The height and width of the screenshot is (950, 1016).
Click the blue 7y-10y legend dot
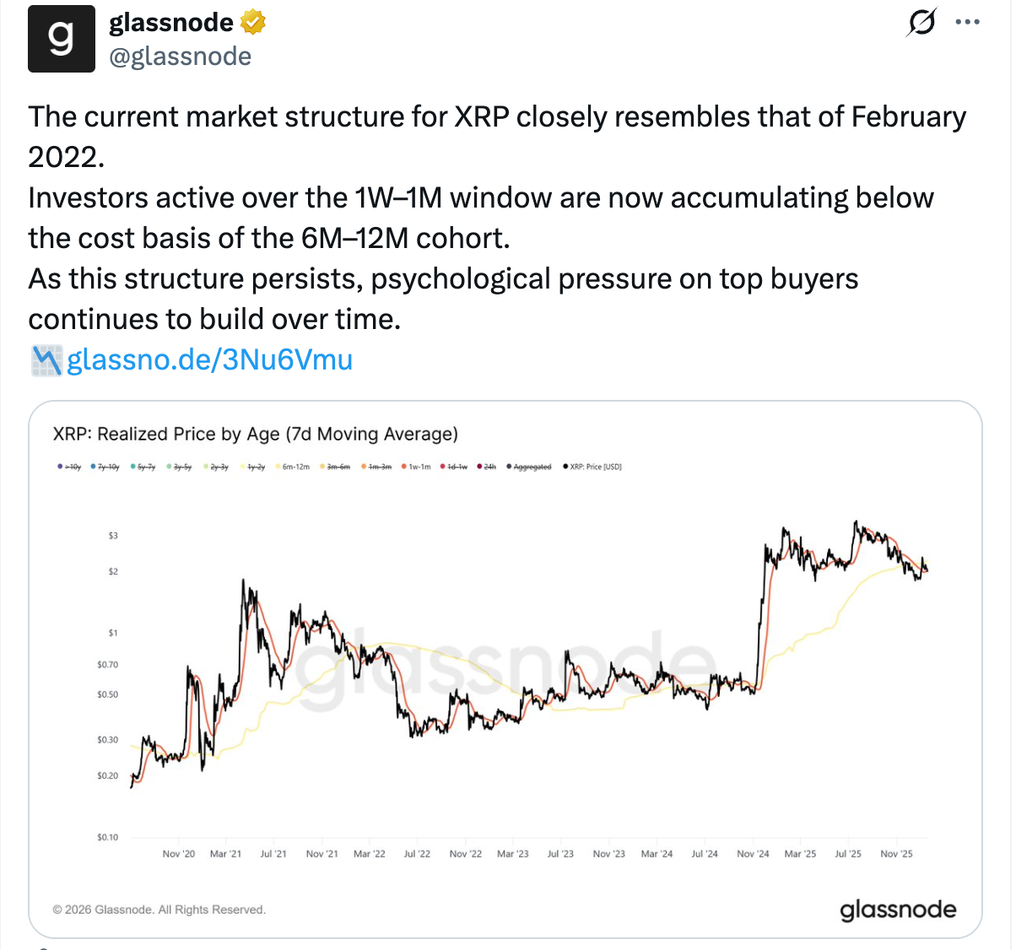[x=91, y=466]
